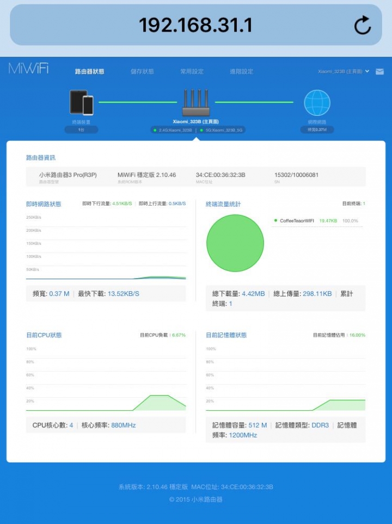Open the 常用設定 tab
This screenshot has height=524, width=392.
[192, 71]
